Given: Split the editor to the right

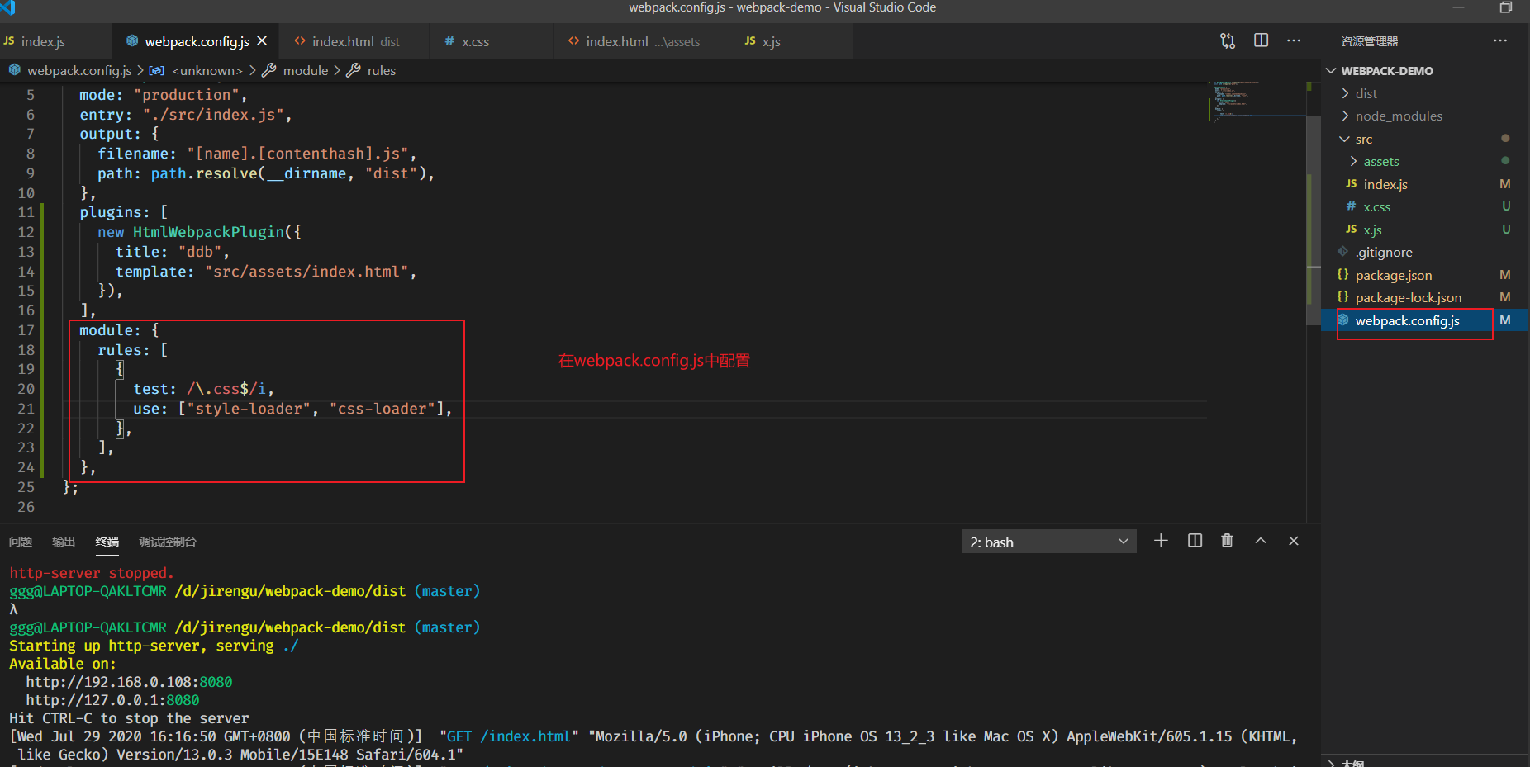Looking at the screenshot, I should click(x=1261, y=41).
